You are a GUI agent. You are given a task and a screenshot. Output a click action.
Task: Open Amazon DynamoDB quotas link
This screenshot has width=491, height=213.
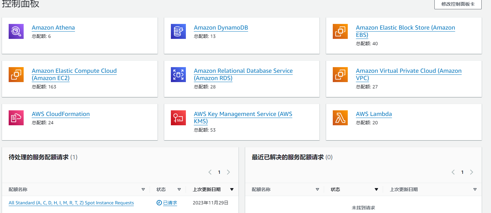221,28
